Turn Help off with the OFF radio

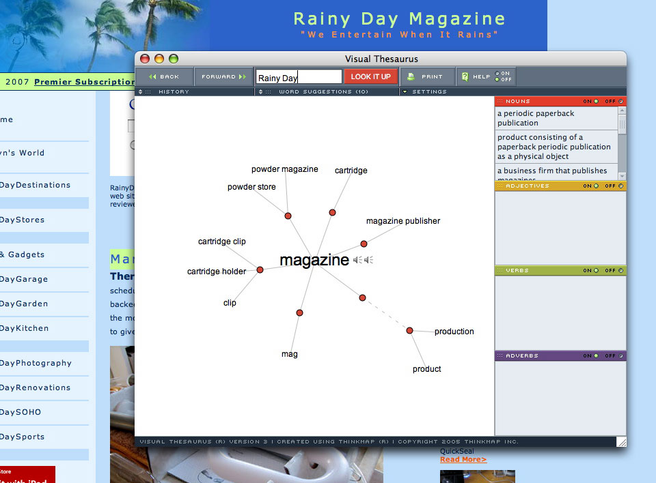497,79
